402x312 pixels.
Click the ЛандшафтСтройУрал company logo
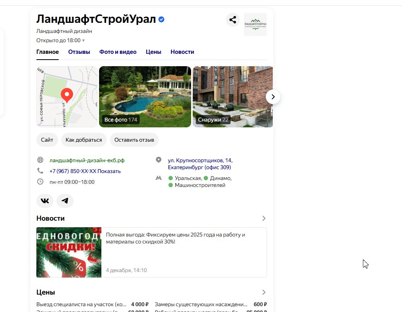pos(255,24)
